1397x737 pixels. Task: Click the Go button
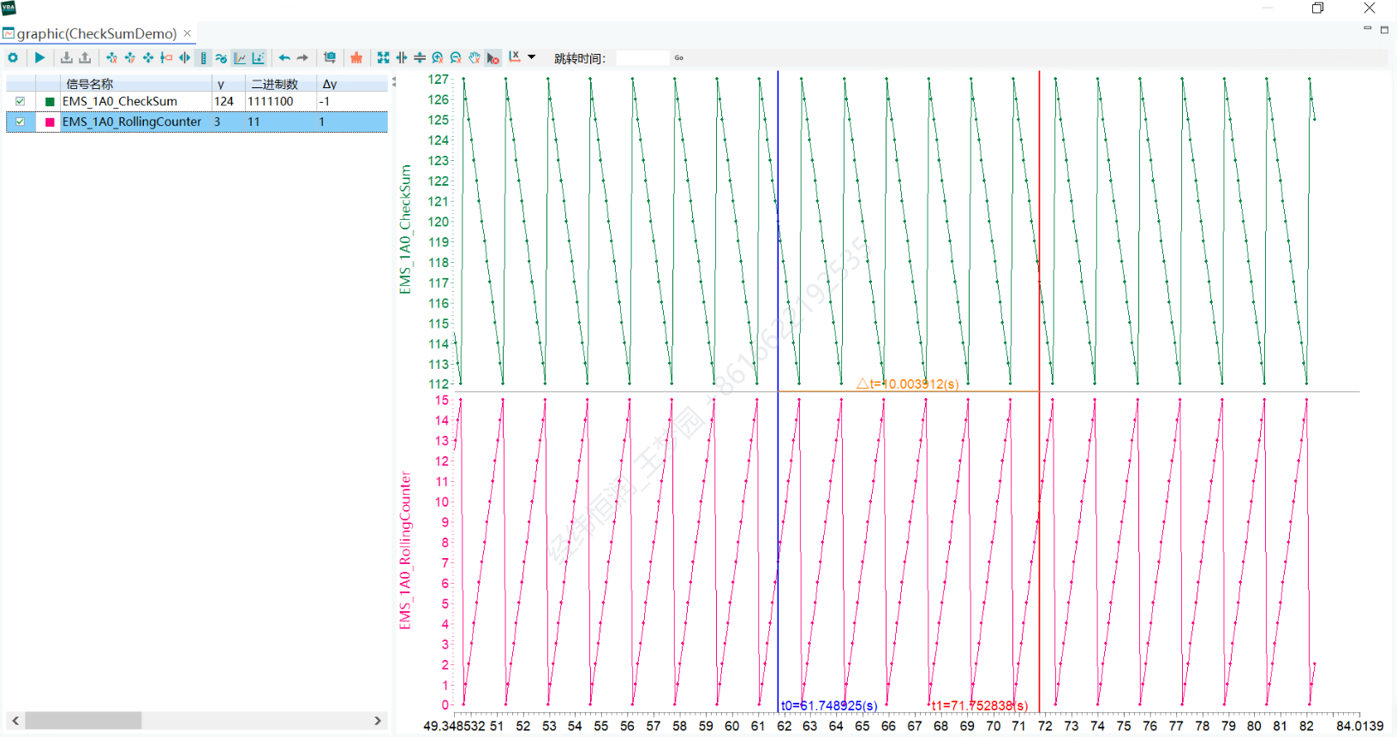coord(678,58)
